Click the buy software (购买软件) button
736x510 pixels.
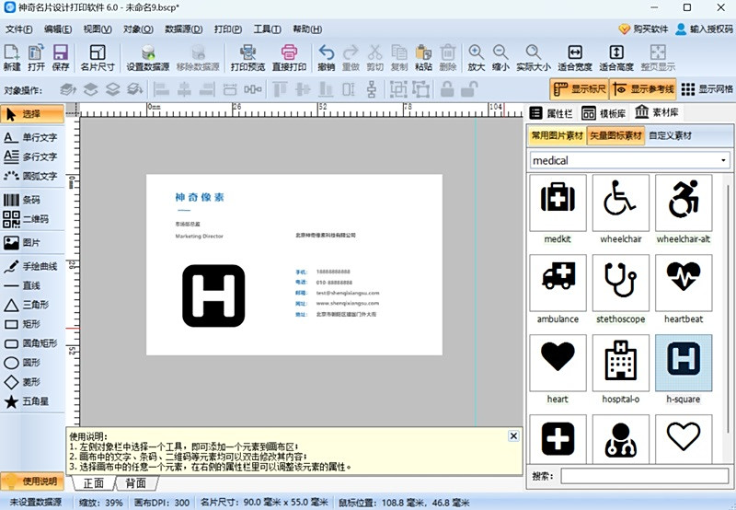[643, 29]
